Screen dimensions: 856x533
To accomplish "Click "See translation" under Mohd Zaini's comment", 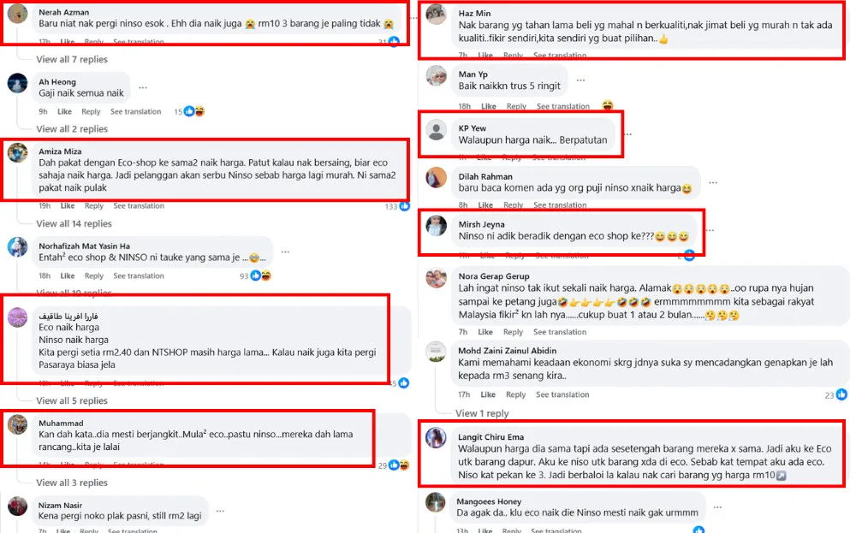I will (563, 395).
